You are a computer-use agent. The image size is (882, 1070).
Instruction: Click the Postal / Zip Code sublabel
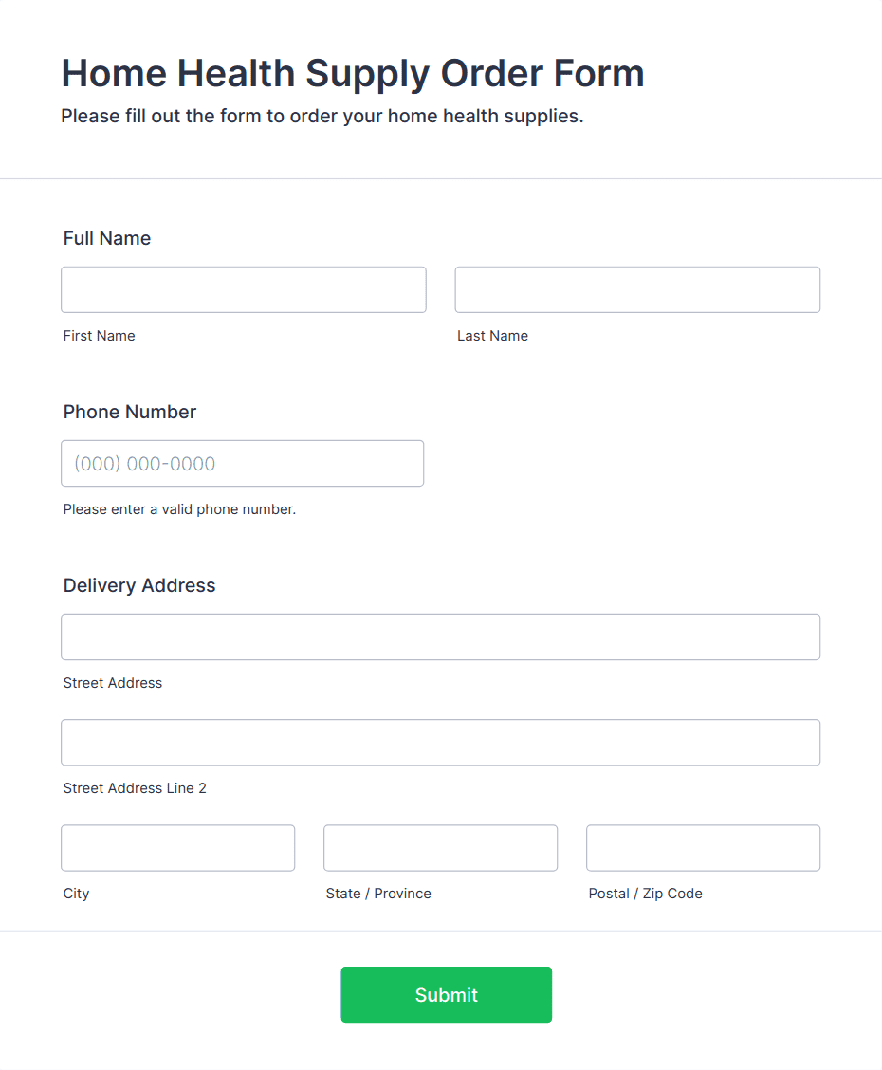[x=645, y=894]
